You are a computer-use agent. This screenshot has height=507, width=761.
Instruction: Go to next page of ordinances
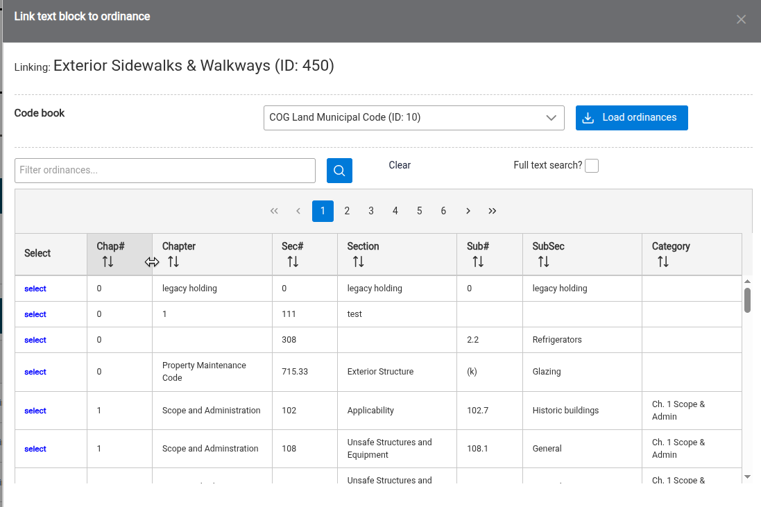(468, 211)
